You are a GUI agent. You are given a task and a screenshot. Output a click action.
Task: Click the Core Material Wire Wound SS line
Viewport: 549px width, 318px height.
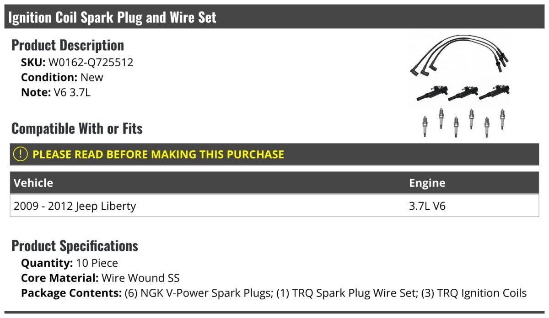coord(100,278)
